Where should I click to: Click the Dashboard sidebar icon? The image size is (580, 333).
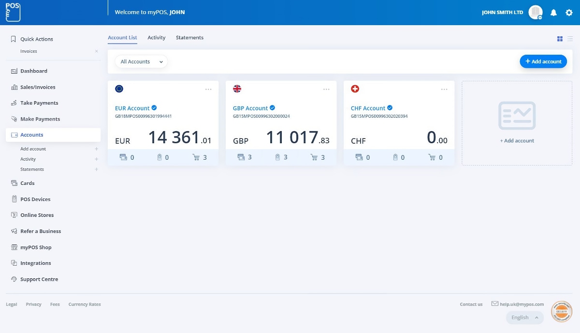coord(14,71)
